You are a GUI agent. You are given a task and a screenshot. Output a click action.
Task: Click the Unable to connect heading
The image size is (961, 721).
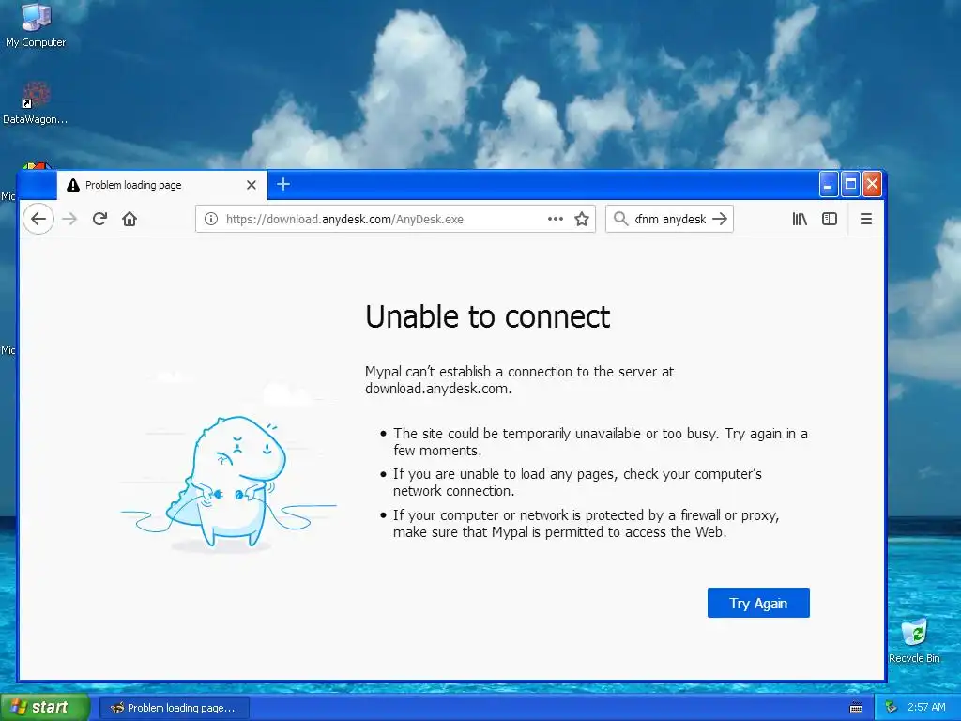click(487, 317)
